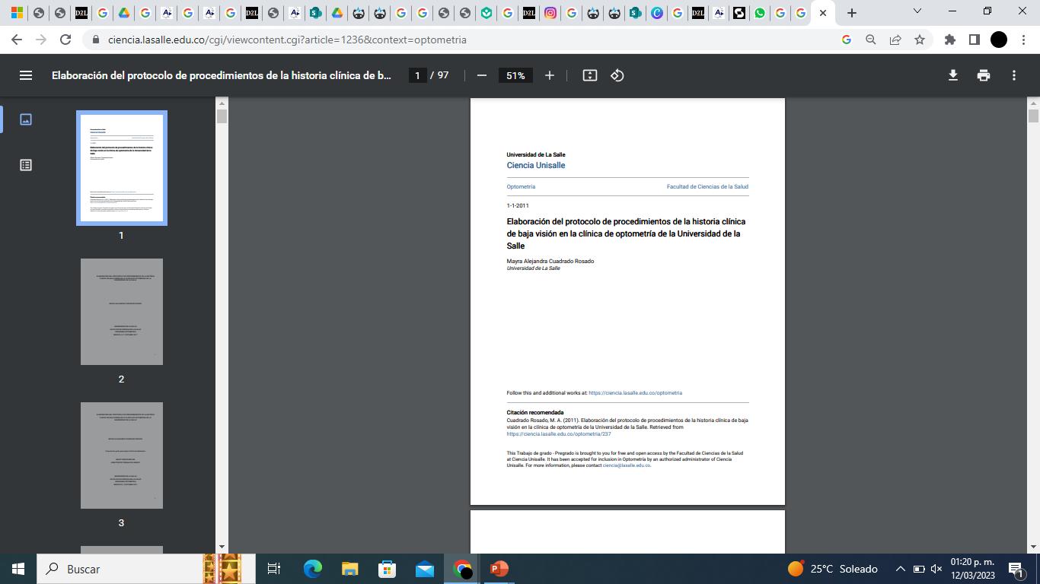This screenshot has width=1040, height=584.
Task: Click thumbnail panel scroll down arrow
Action: 222,547
